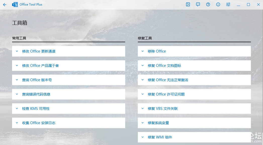263x145 pixels.
Task: Close the Office Tool Plus window
Action: [x=258, y=5]
